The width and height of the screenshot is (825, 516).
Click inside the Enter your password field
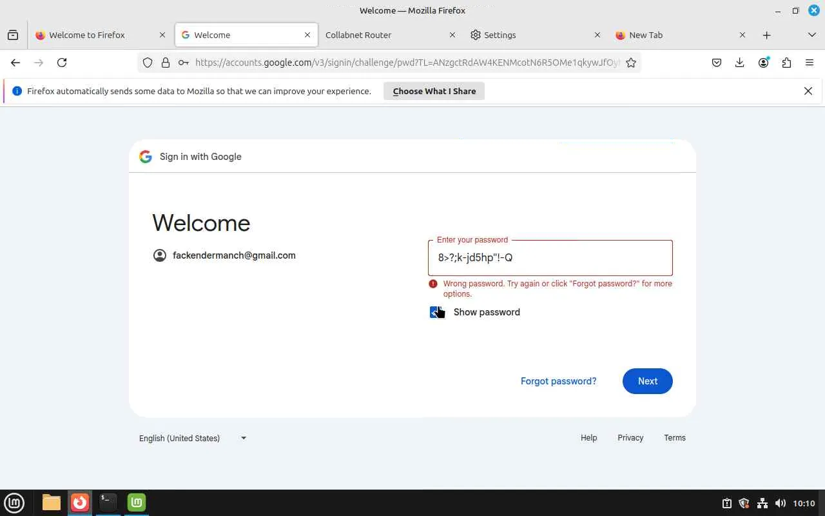[x=550, y=258]
